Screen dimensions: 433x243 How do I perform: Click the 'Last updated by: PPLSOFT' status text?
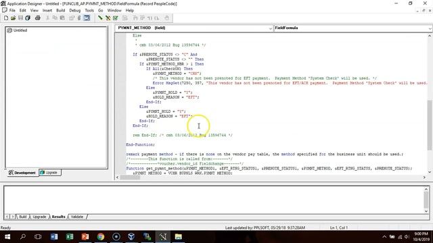point(265,228)
